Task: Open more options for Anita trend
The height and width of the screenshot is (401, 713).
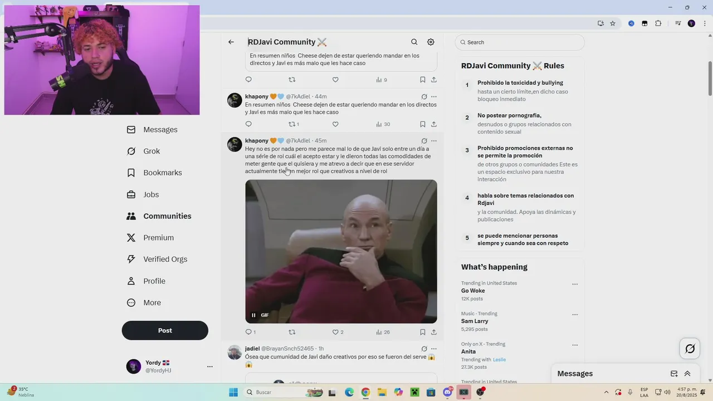Action: (x=575, y=345)
